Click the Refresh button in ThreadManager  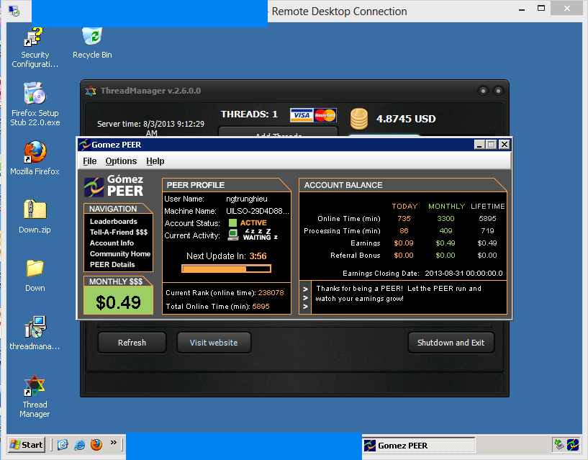(132, 343)
